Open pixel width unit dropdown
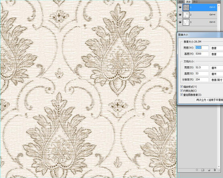Image resolution: width=223 pixels, height=178 pixels. click(217, 48)
